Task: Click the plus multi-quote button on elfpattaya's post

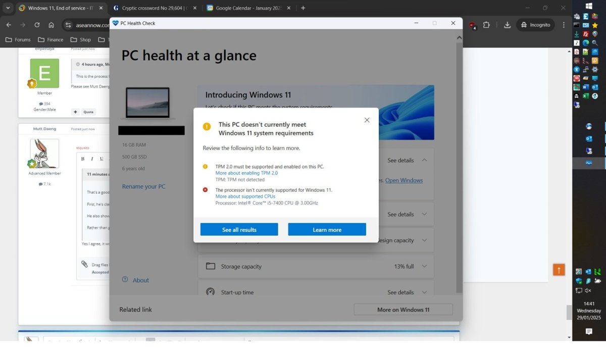Action: [x=75, y=112]
